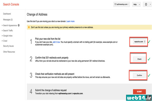Click the Check button for 301-redirects

pos(139,59)
